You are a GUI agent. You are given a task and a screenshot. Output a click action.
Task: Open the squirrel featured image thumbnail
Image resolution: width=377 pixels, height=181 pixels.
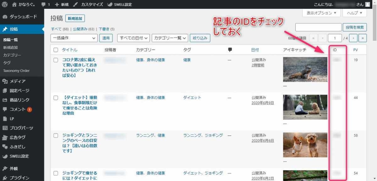tap(305, 69)
